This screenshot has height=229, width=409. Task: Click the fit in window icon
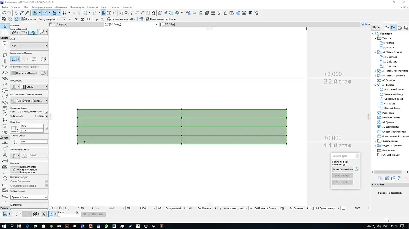[x=67, y=208]
